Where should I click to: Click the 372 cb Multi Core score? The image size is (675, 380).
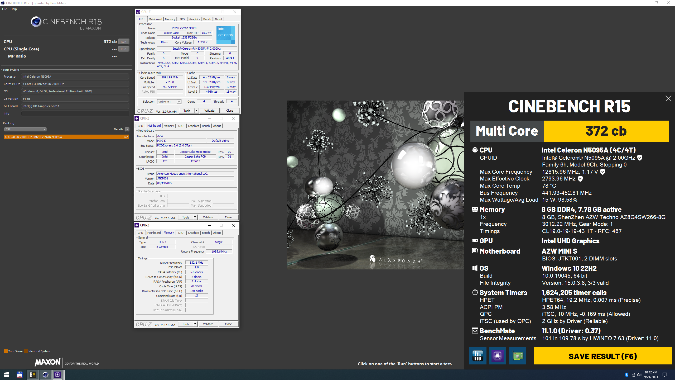pyautogui.click(x=606, y=131)
